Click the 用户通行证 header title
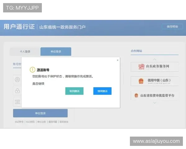 pyautogui.click(x=19, y=27)
